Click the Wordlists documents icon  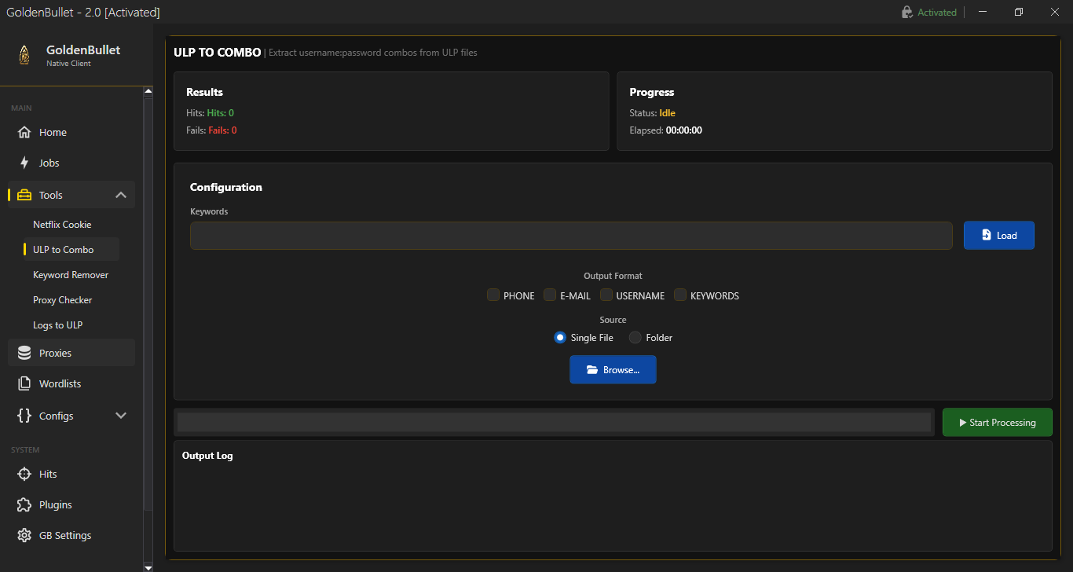tap(24, 383)
